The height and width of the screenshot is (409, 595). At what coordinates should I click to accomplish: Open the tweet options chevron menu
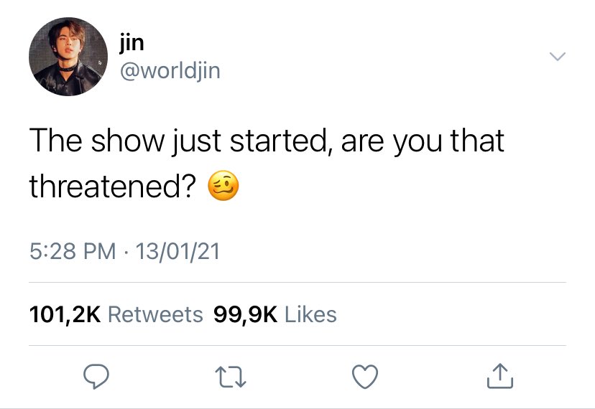[558, 57]
